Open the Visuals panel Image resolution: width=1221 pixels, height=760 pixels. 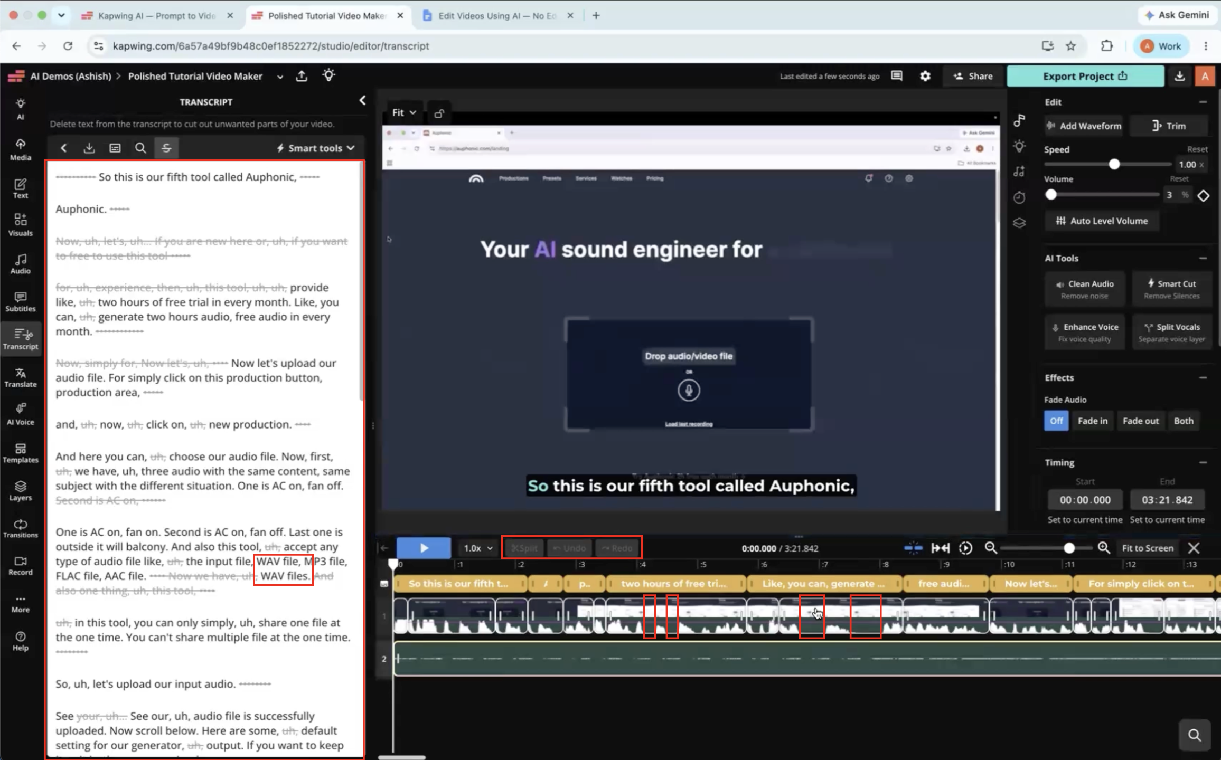tap(20, 225)
